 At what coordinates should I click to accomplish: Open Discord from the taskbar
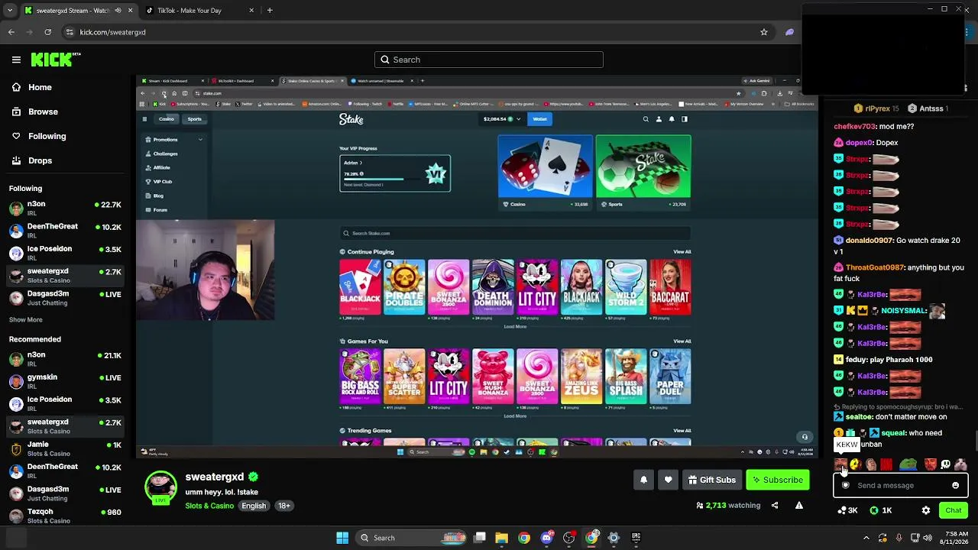point(546,538)
